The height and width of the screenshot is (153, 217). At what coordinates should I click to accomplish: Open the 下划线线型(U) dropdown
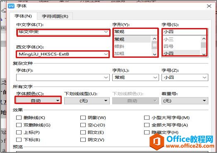coord(87,101)
